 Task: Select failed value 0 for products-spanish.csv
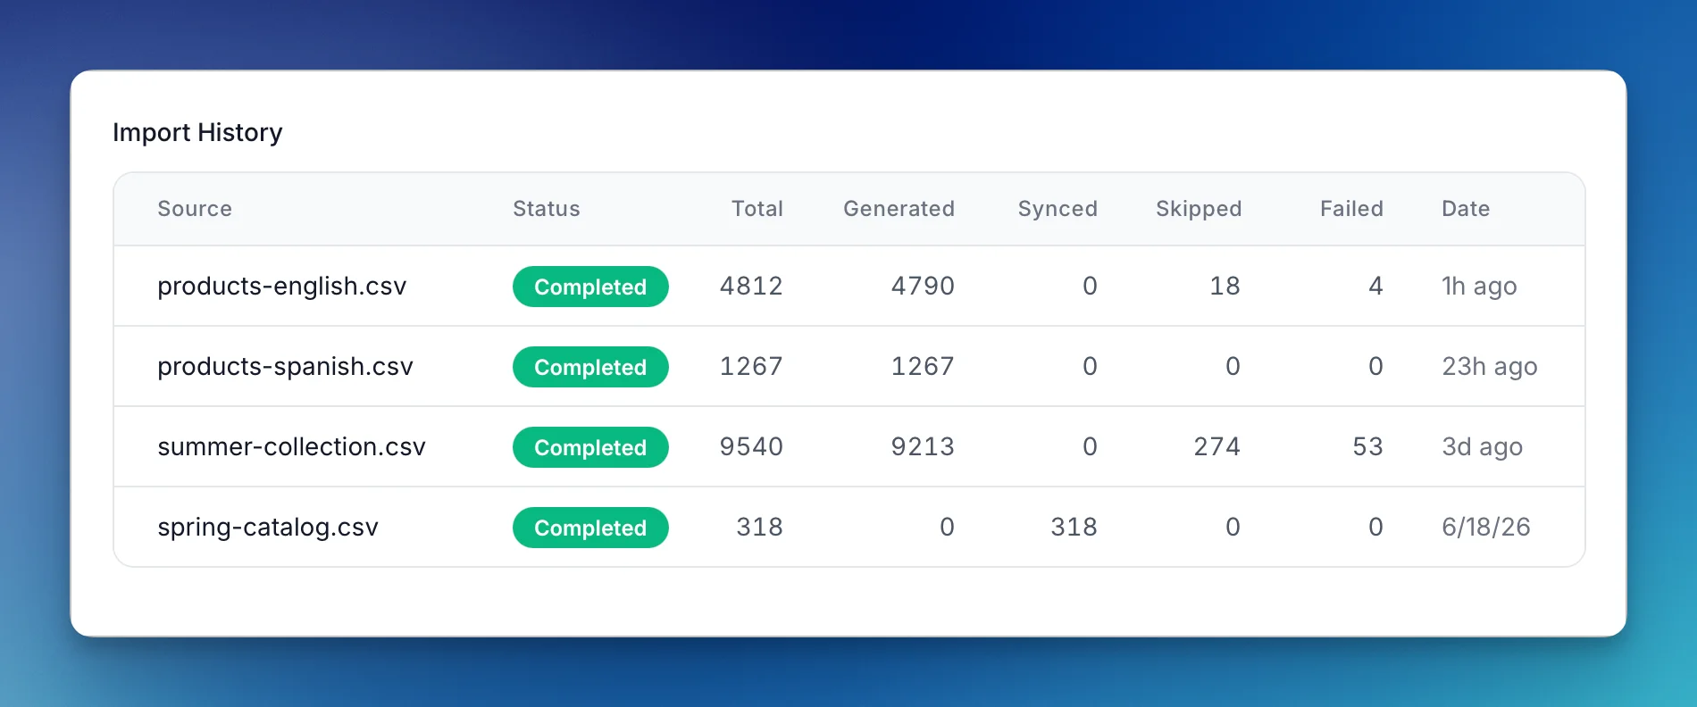(x=1375, y=366)
